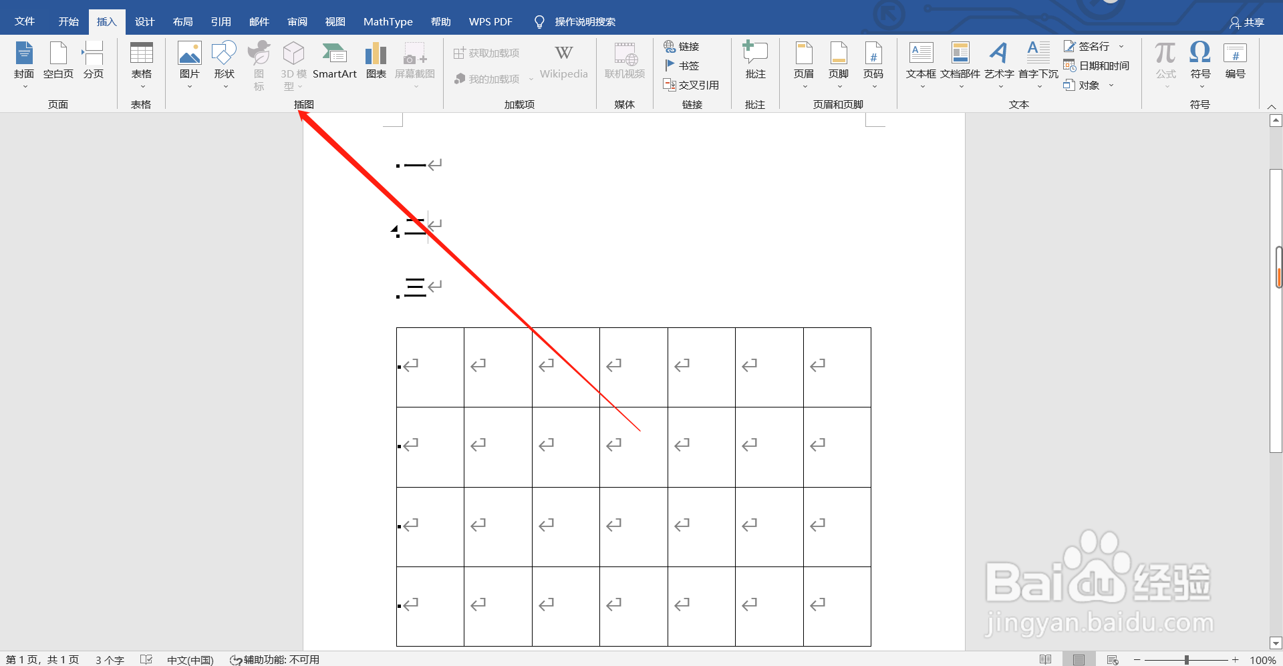
Task: Click the zoom in plus button
Action: coord(1236,660)
